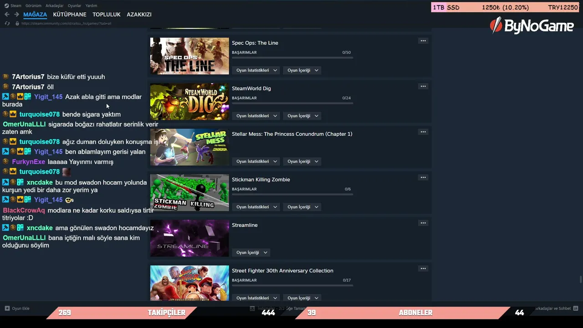
Task: Open the downloads icon in the bottom bar
Action: tap(252, 308)
